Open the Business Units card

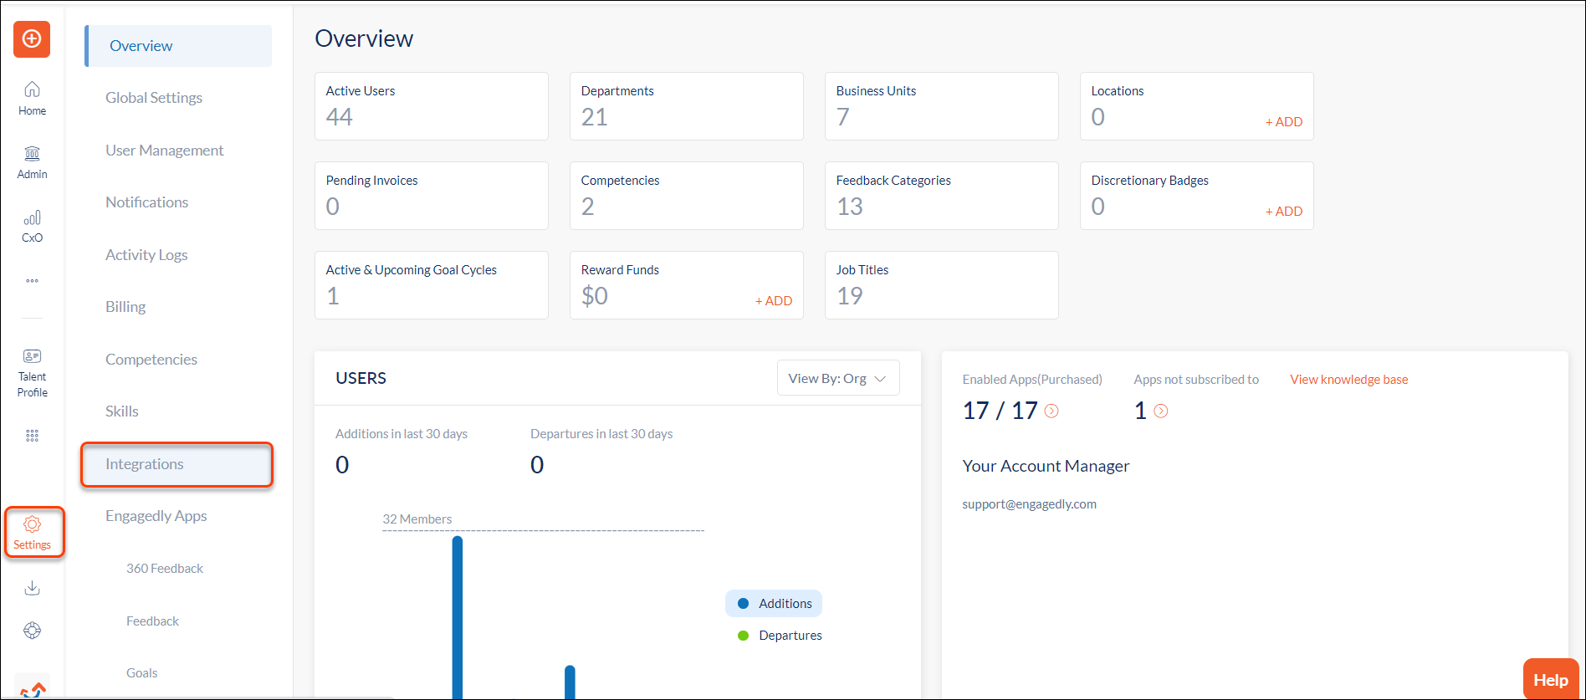(x=942, y=106)
